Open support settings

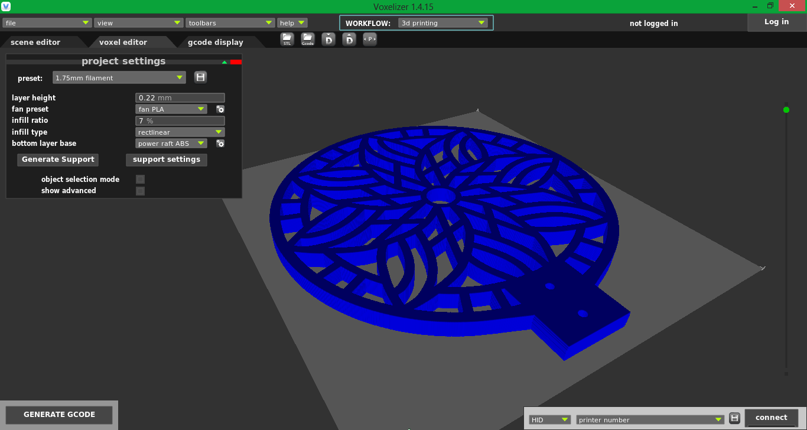point(167,159)
